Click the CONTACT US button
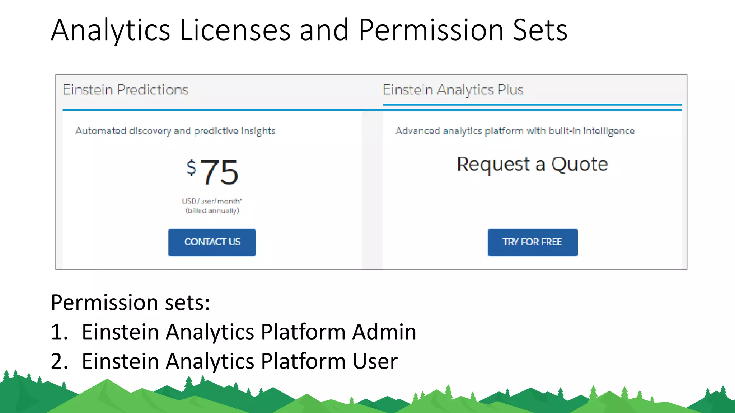Image resolution: width=735 pixels, height=413 pixels. [212, 242]
